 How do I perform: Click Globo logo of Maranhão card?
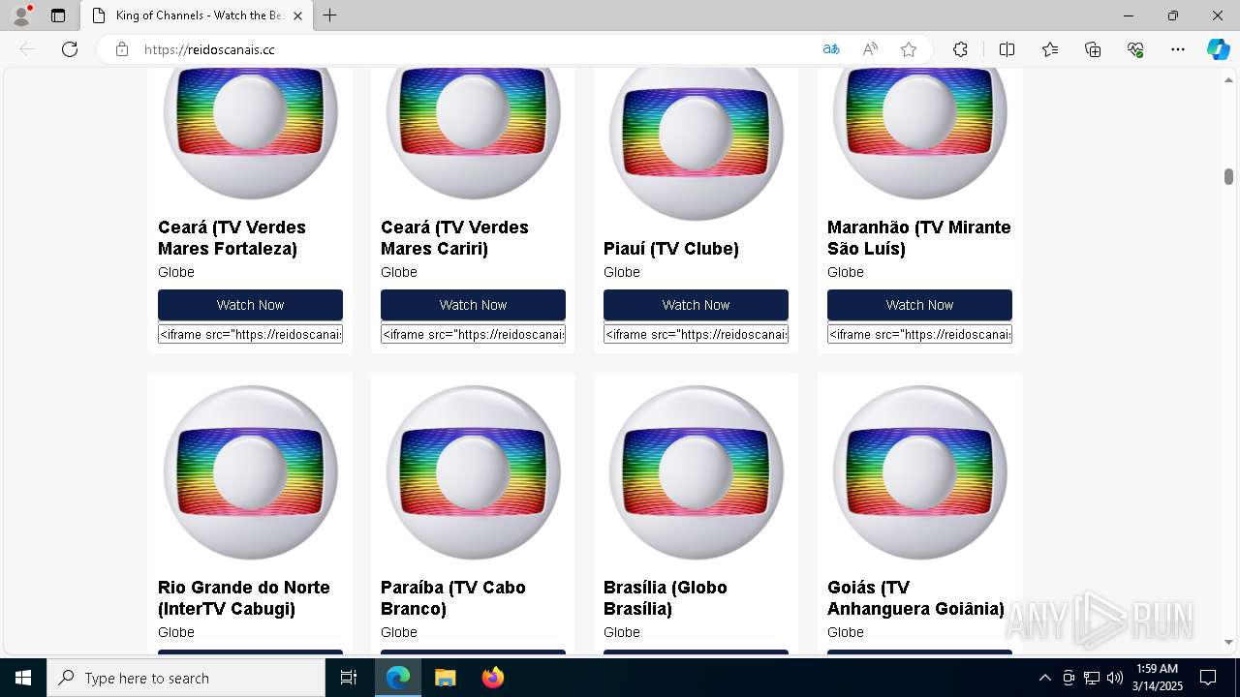point(919,134)
